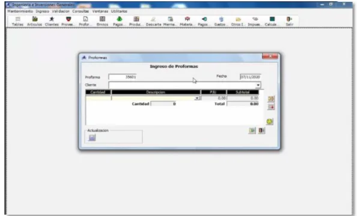Click the yellow Cantidad cell in the first row

98,98
